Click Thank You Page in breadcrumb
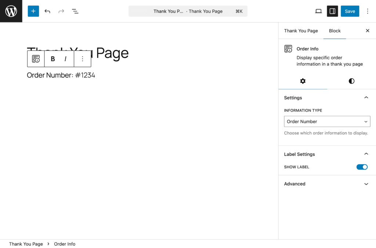 tap(26, 244)
